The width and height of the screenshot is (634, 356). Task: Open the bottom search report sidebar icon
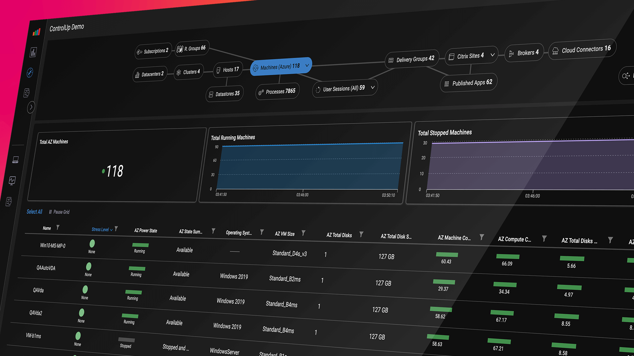tap(9, 201)
